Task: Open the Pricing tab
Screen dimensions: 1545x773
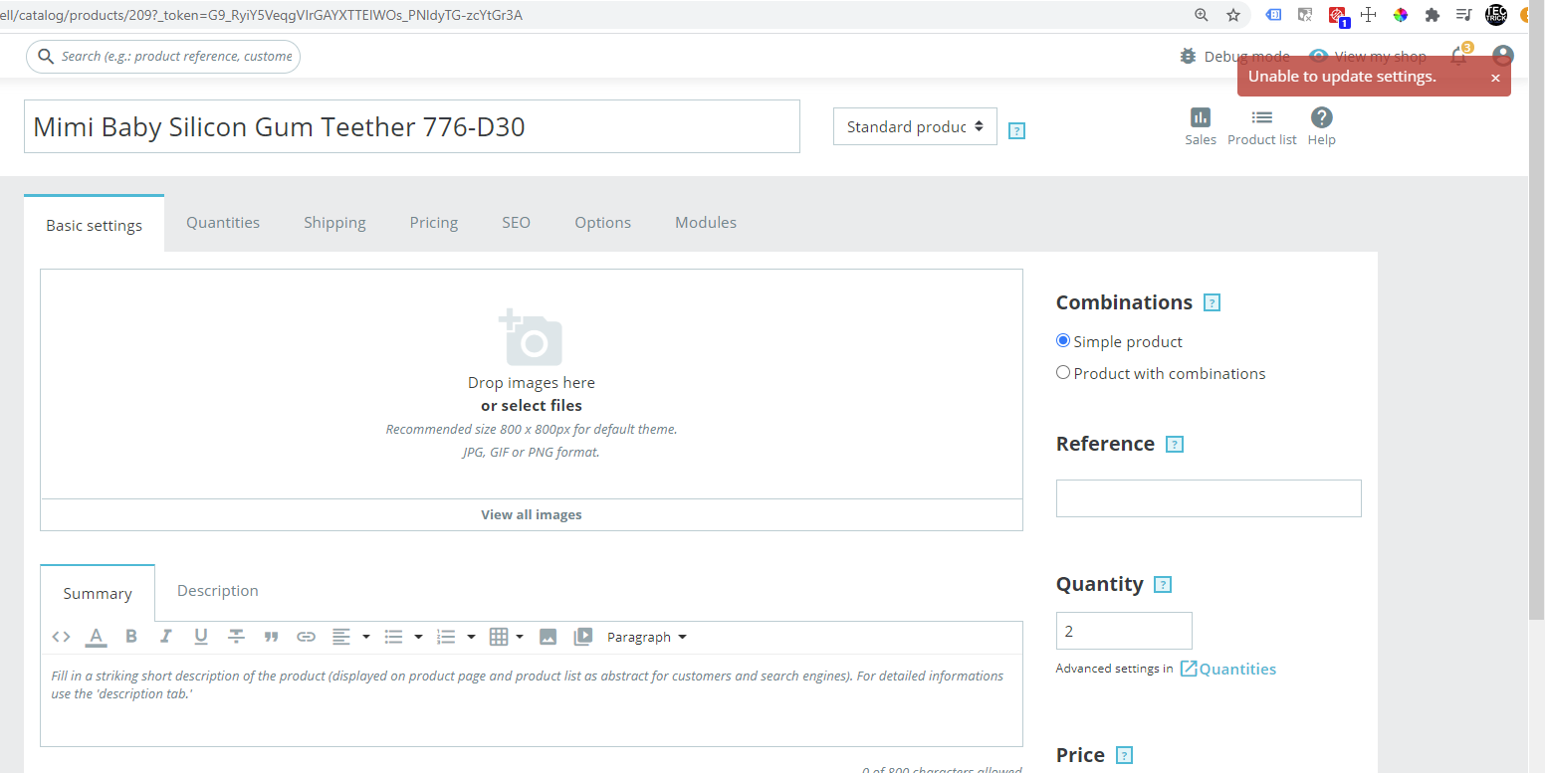Action: coord(434,223)
